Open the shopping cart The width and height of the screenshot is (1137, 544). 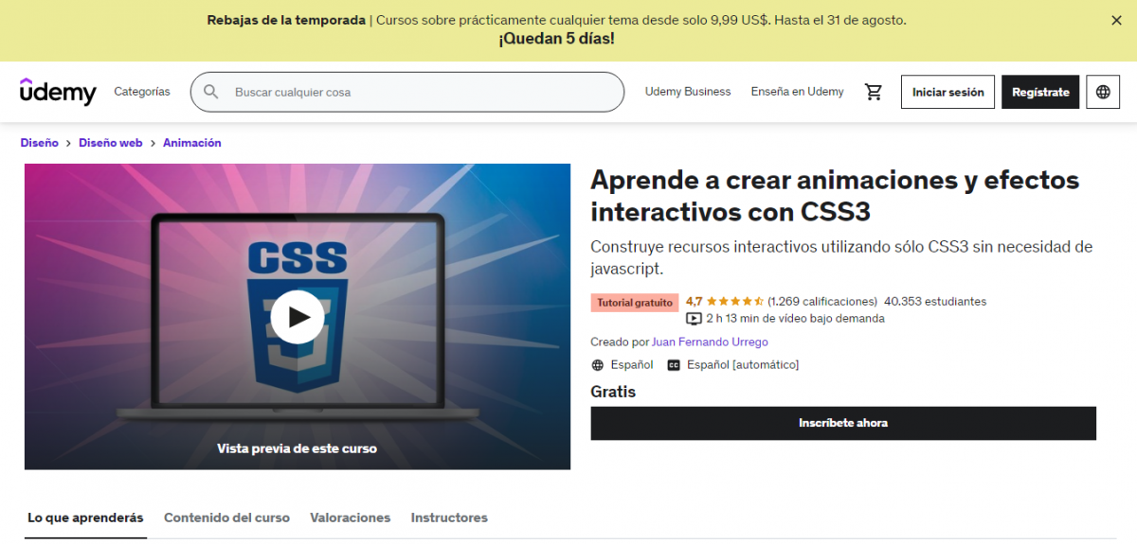click(874, 92)
